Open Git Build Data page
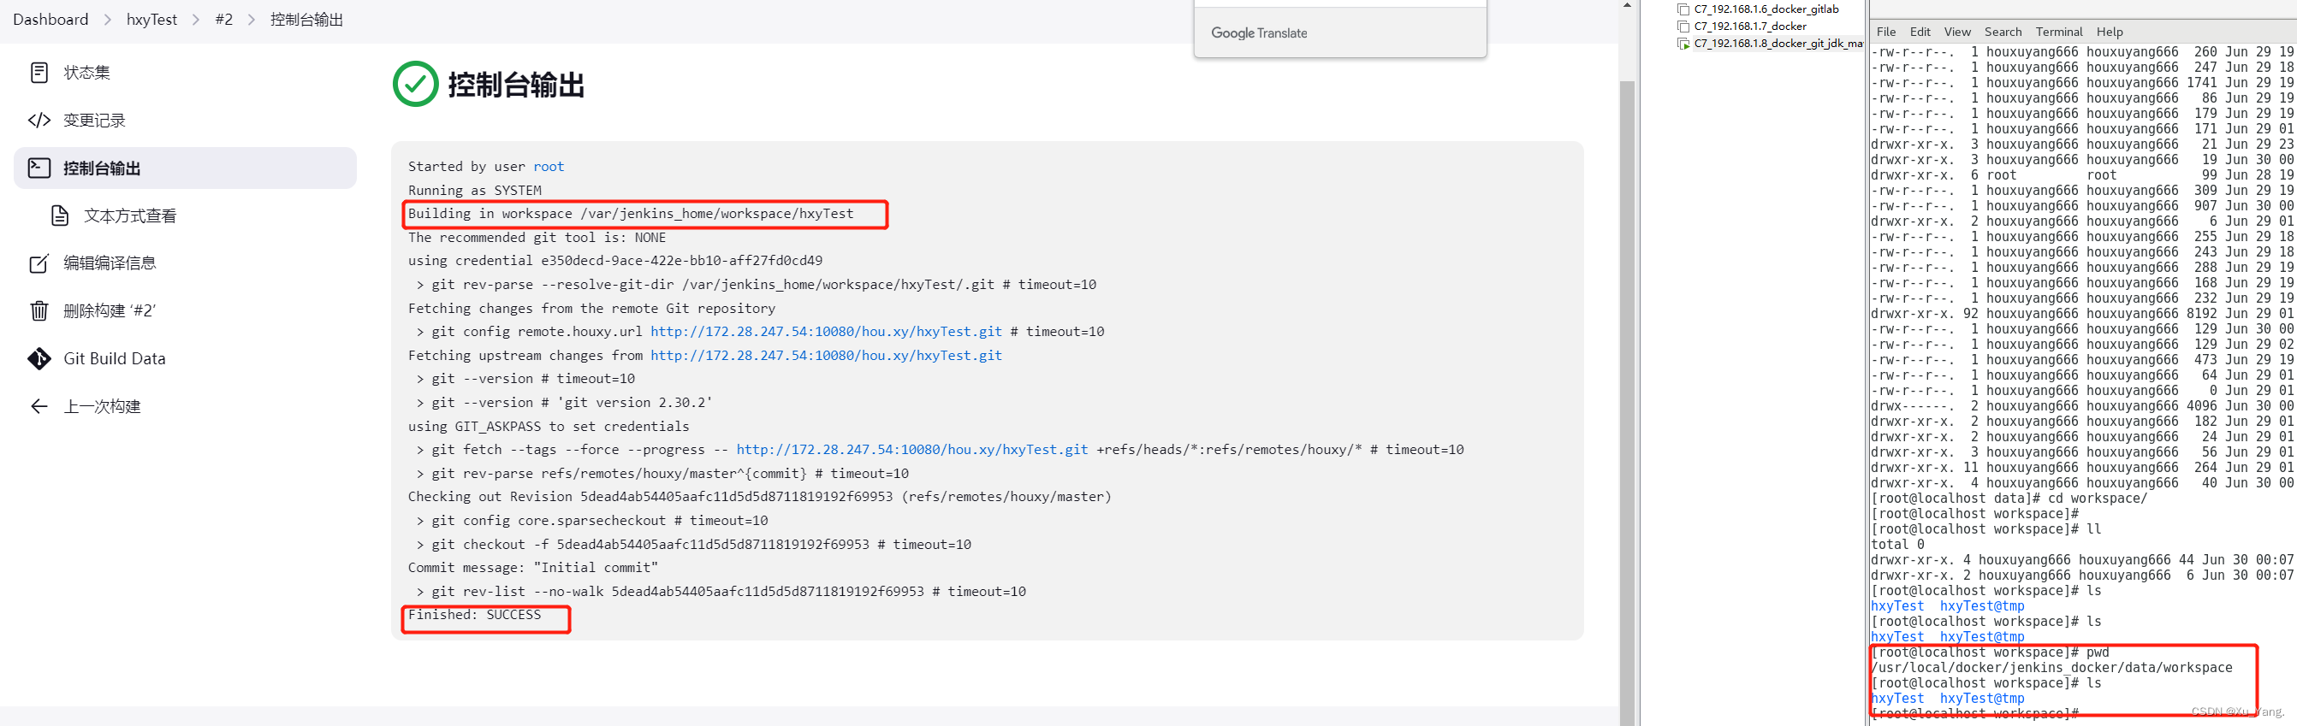 click(186, 358)
